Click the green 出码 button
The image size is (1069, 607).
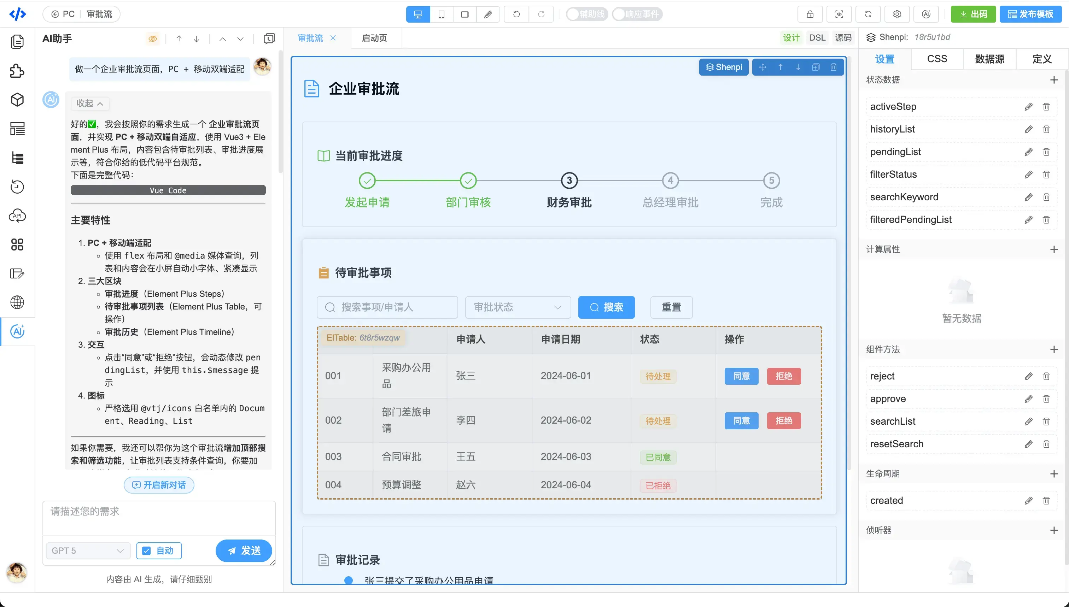973,14
